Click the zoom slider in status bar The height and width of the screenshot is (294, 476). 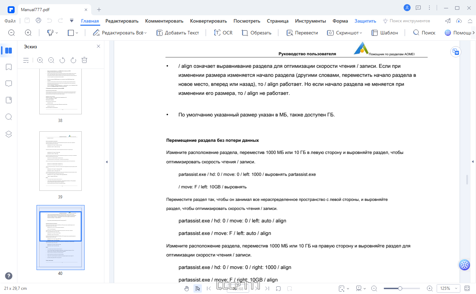point(402,288)
